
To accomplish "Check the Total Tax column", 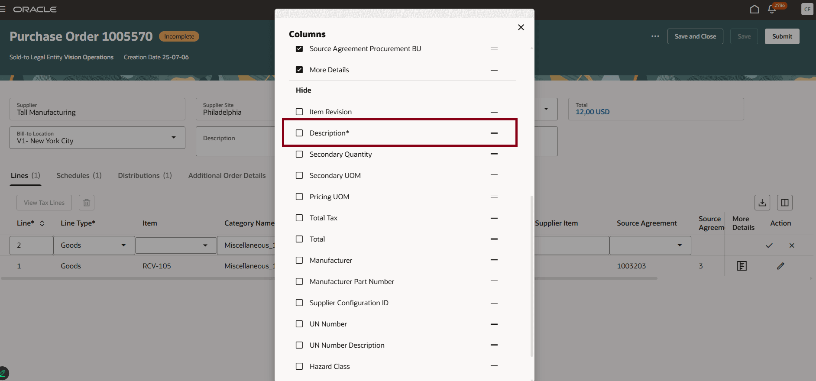I will pos(299,218).
